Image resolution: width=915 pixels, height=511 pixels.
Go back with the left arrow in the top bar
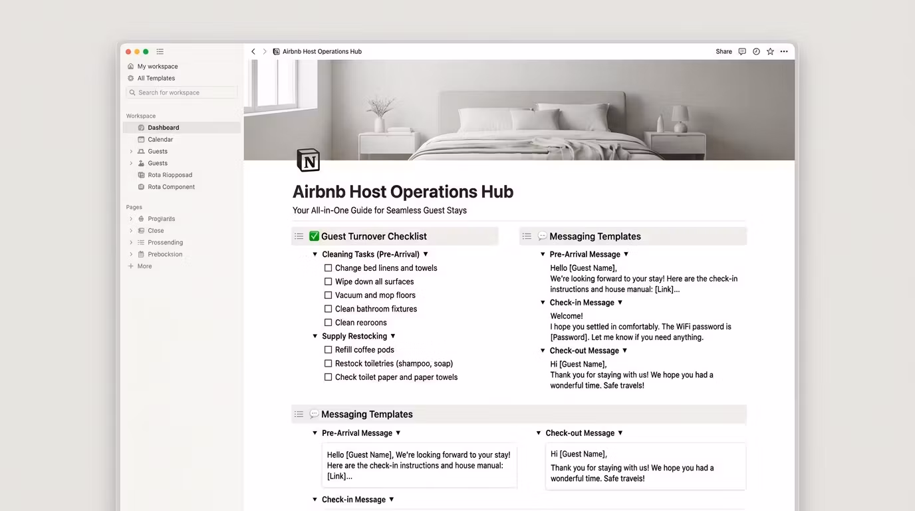click(253, 51)
